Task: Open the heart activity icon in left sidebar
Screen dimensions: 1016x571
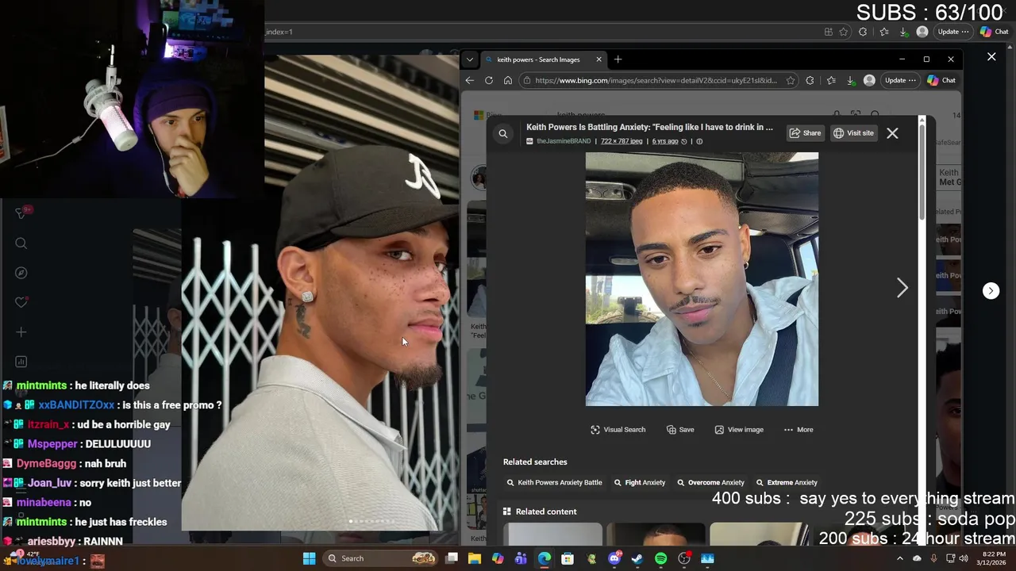Action: coord(21,302)
